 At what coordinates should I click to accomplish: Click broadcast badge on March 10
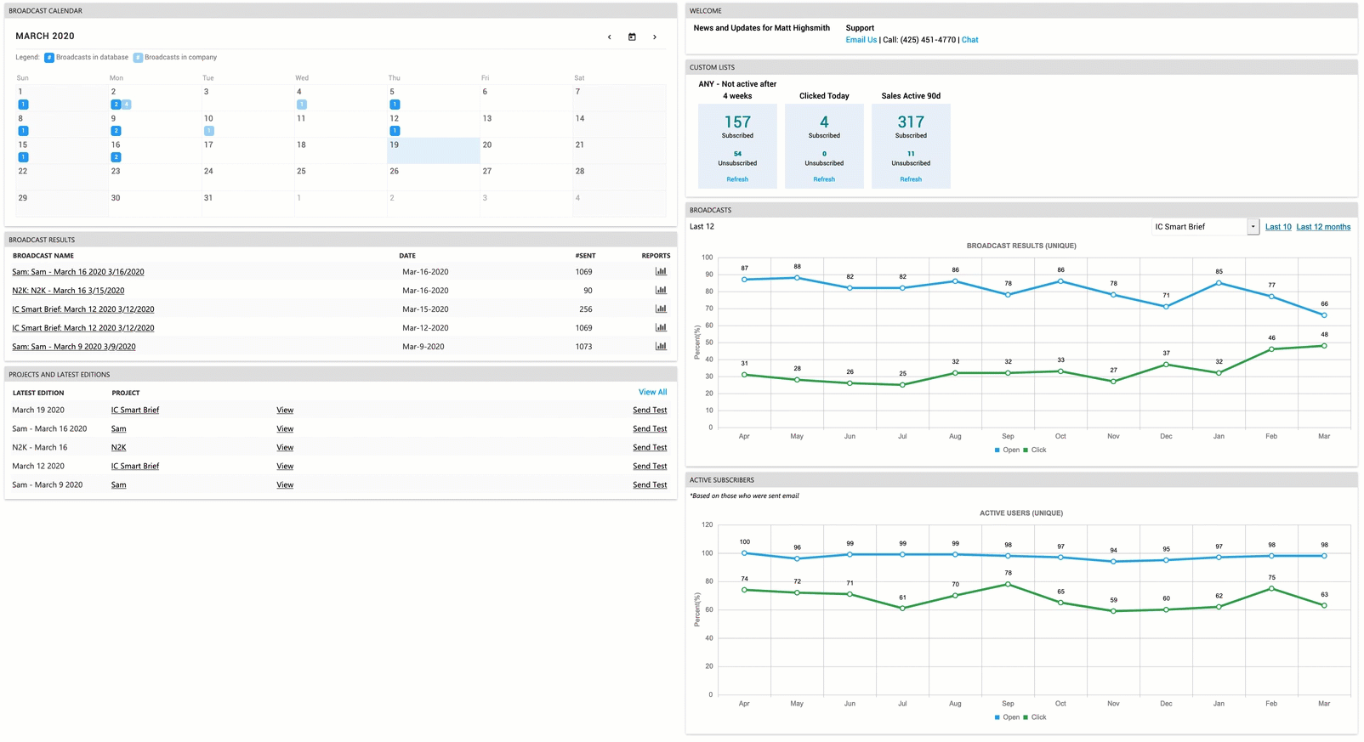208,131
